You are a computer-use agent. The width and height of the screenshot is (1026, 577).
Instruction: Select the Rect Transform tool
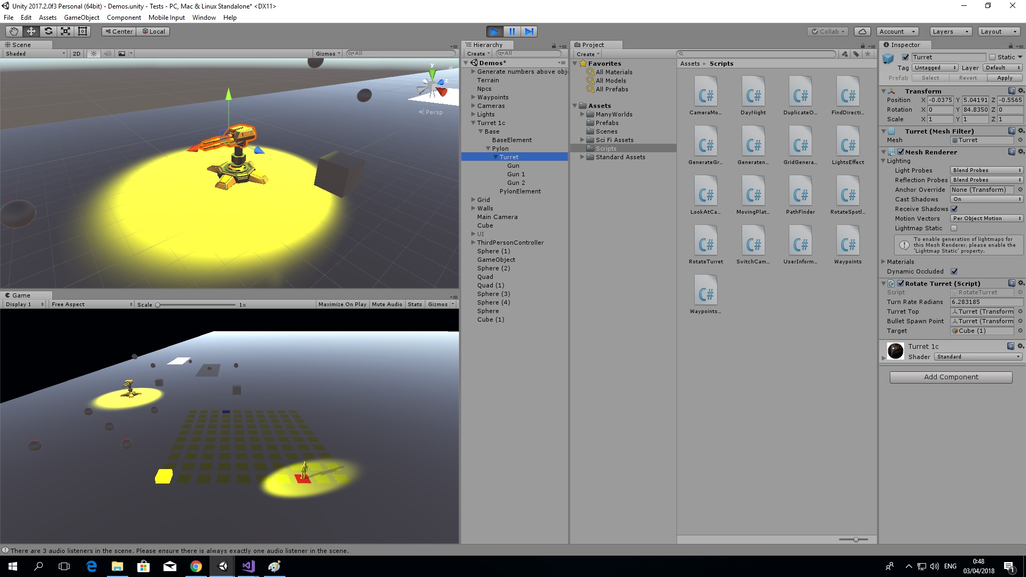click(x=82, y=32)
